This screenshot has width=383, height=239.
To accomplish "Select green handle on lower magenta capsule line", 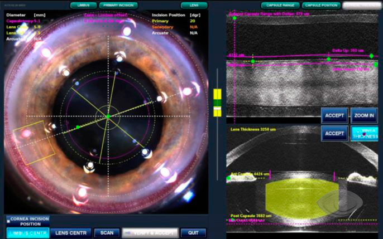I will click(376, 65).
